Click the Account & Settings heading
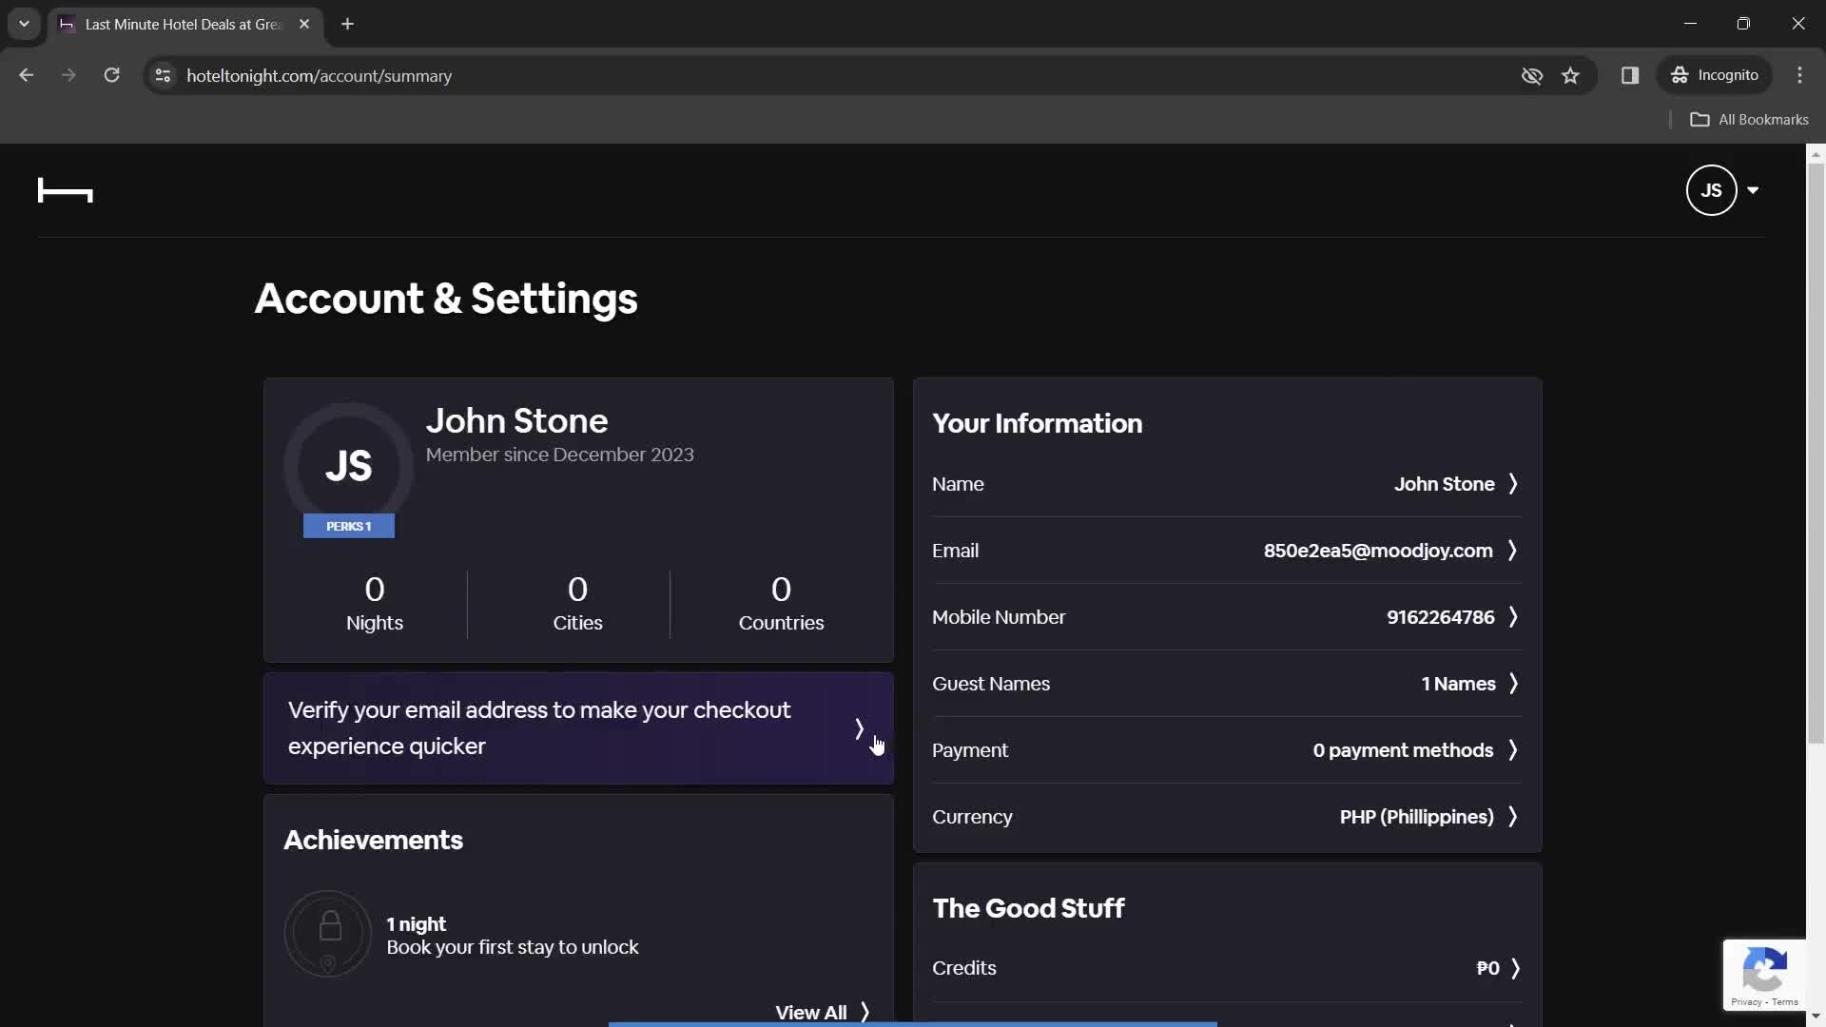This screenshot has height=1027, width=1826. [x=446, y=299]
